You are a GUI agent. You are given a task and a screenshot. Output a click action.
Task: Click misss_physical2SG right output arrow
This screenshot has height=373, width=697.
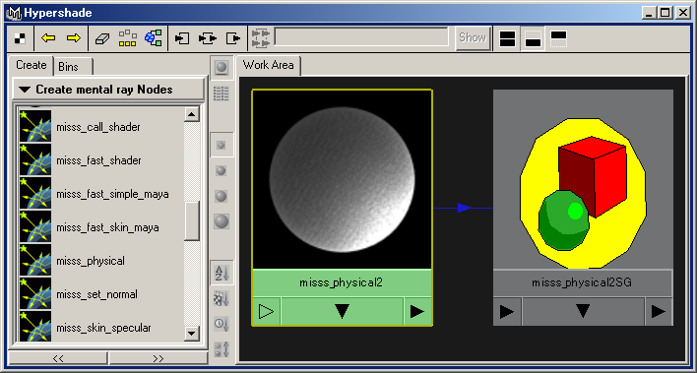659,312
